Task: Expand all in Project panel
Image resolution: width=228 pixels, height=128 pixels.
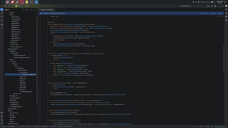Action: point(29,10)
